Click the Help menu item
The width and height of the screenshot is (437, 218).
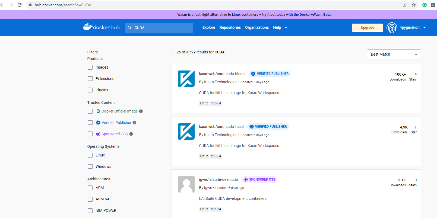[277, 27]
